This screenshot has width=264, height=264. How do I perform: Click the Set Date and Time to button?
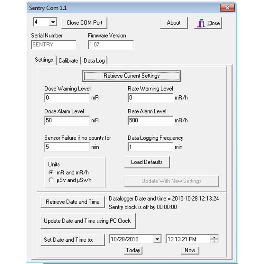pyautogui.click(x=73, y=240)
